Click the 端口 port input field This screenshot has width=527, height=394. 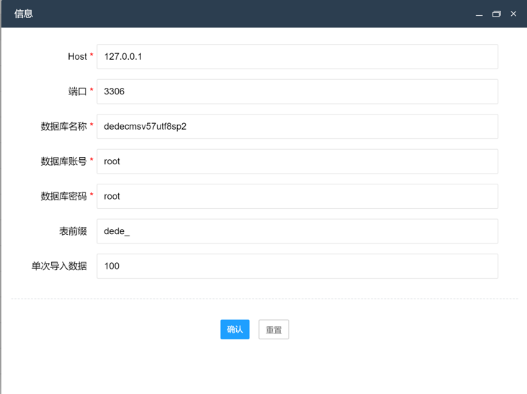(297, 91)
